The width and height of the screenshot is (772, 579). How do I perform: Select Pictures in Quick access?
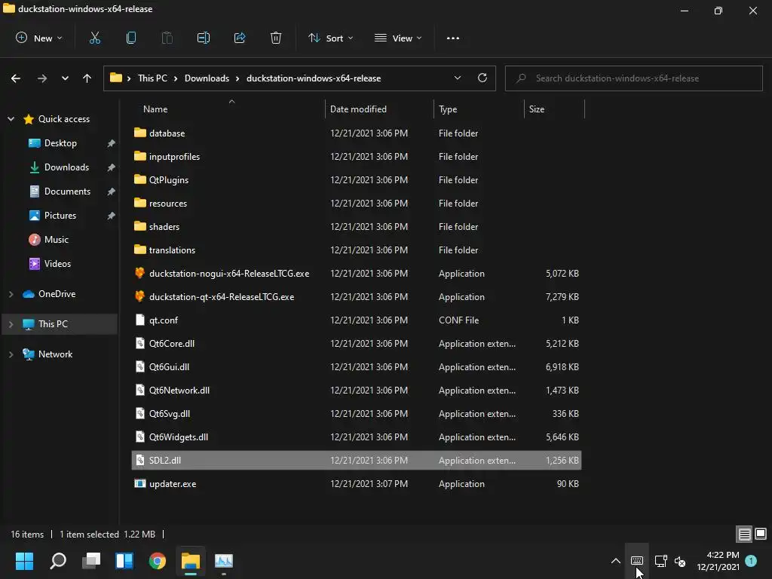pos(60,216)
